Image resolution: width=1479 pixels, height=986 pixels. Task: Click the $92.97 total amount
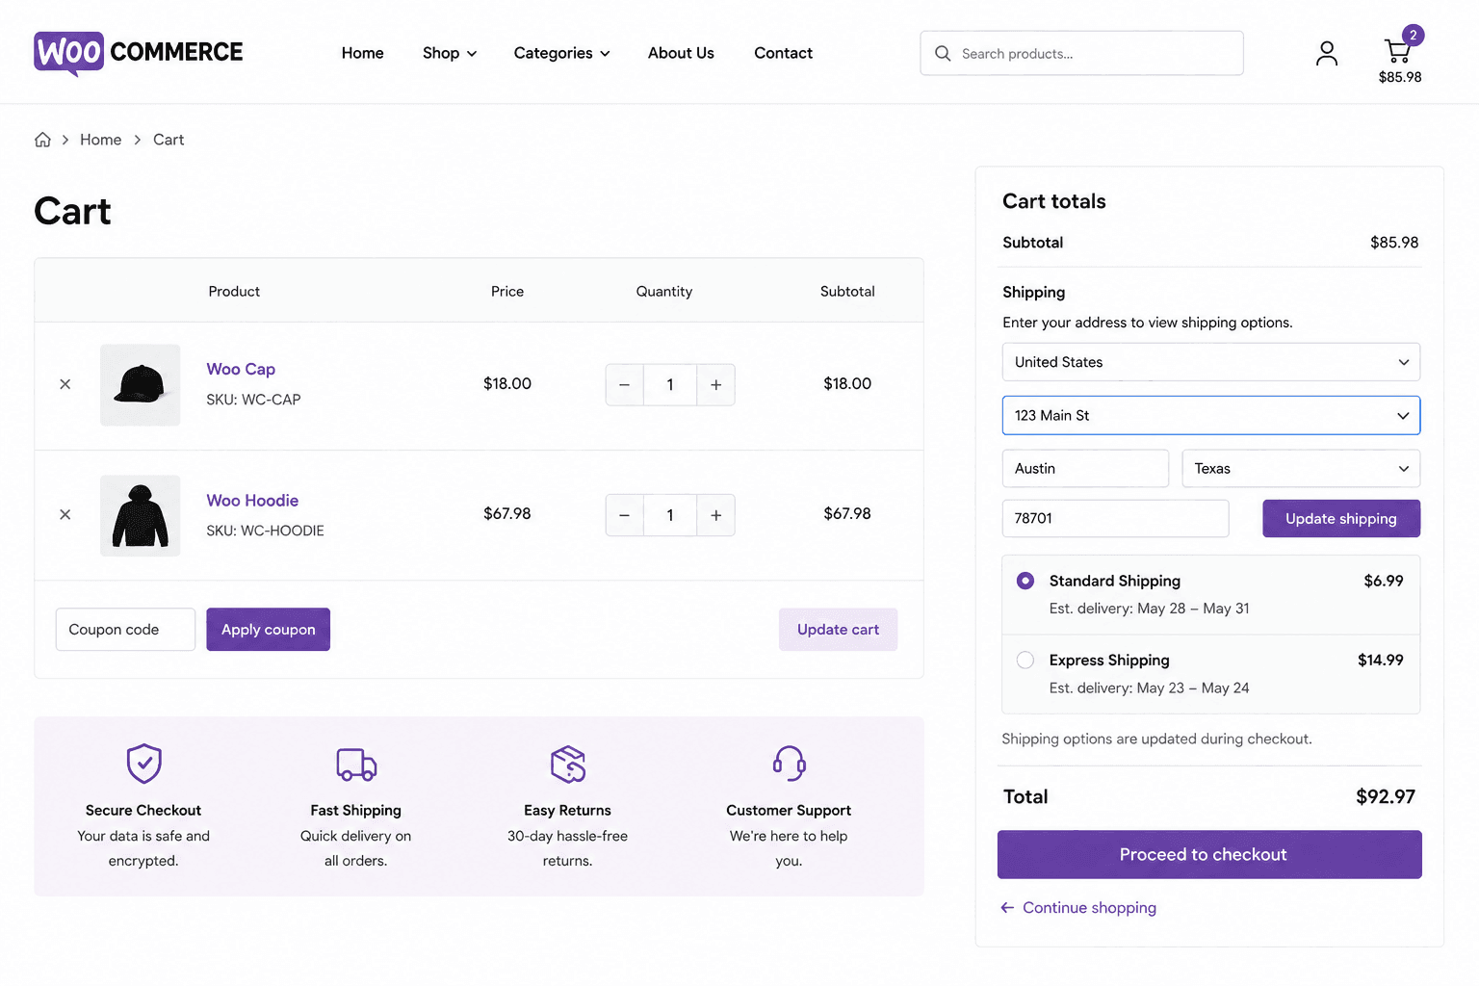pos(1386,796)
